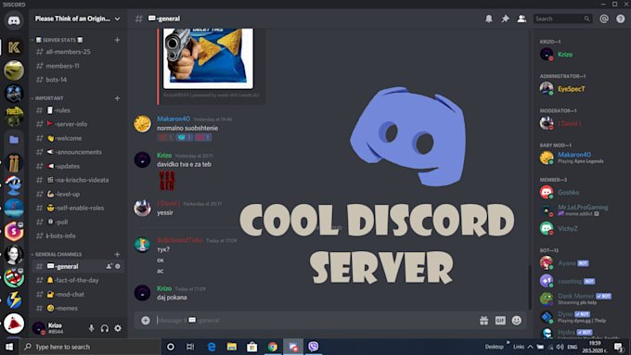Open the Nitro gift icon
The image size is (631, 355).
[483, 320]
